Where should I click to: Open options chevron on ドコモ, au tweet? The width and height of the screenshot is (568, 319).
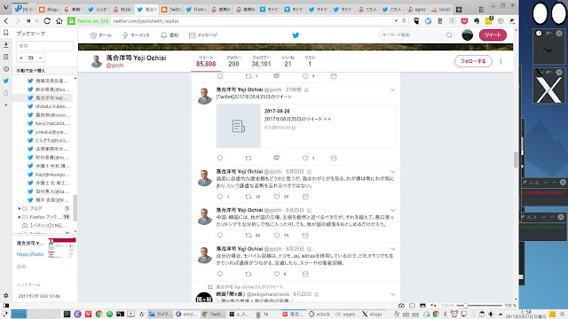392,249
